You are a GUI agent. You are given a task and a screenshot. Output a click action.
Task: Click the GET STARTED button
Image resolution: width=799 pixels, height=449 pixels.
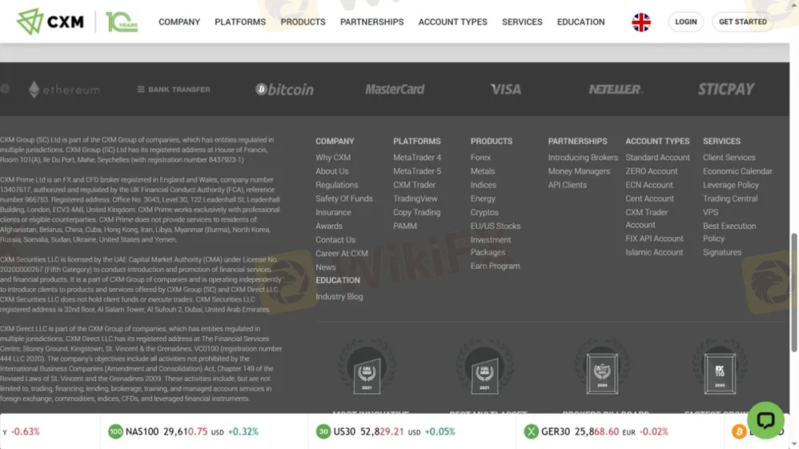click(x=743, y=22)
